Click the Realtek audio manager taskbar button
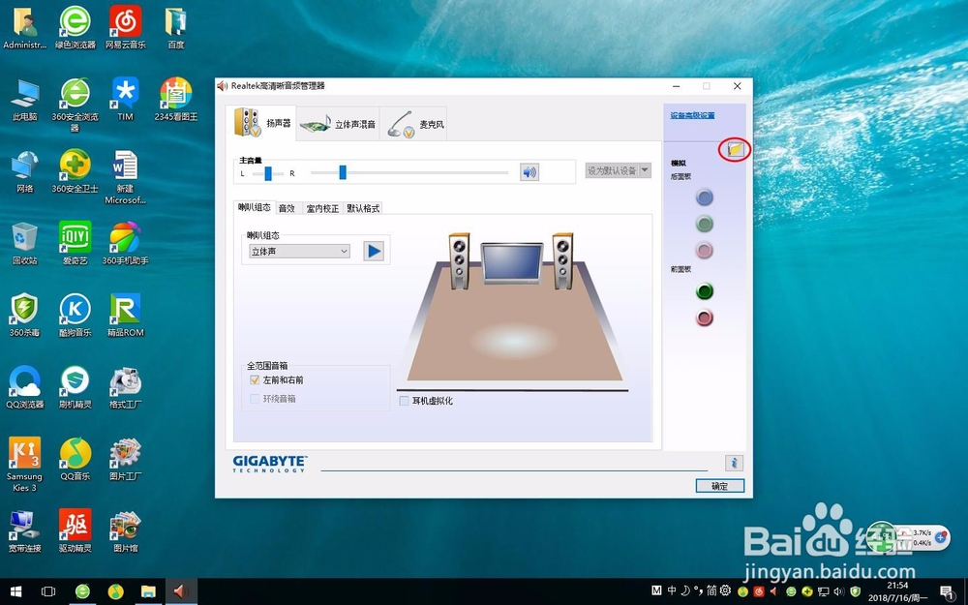 (180, 591)
